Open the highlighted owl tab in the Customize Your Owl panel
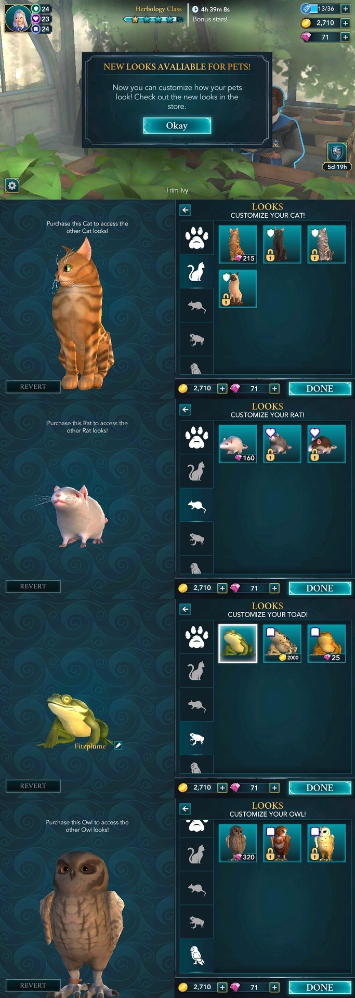 click(196, 955)
